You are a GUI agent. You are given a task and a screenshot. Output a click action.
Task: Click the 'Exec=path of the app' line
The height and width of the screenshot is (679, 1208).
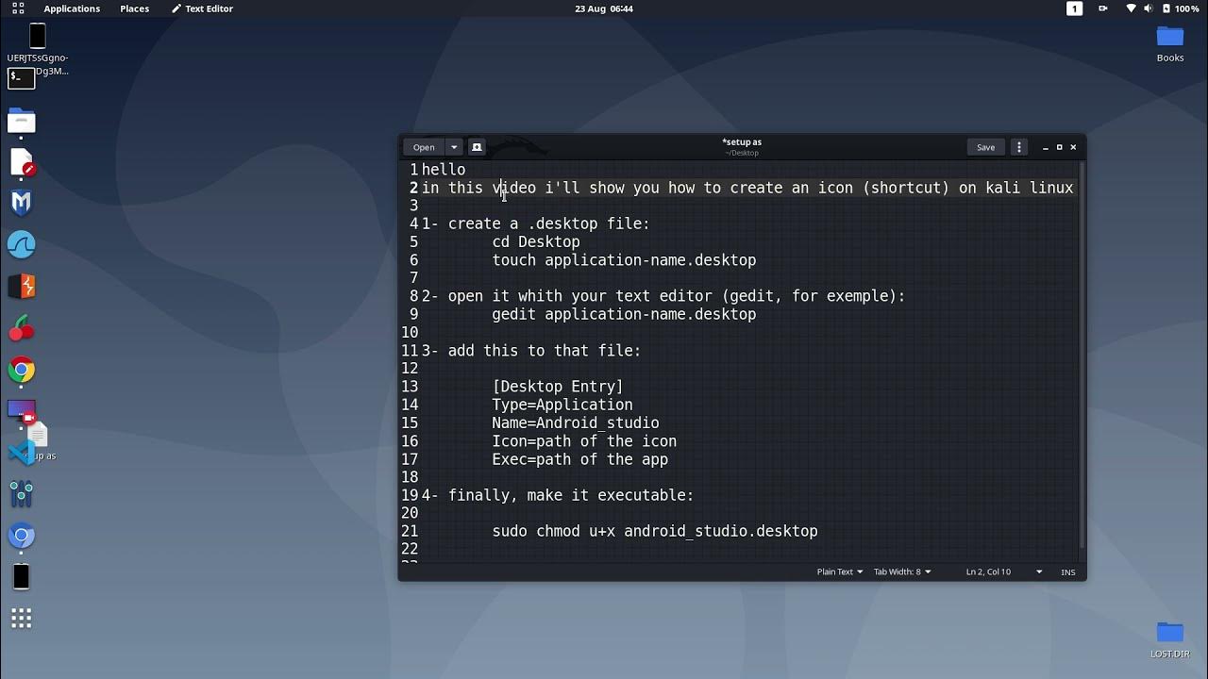pos(580,459)
